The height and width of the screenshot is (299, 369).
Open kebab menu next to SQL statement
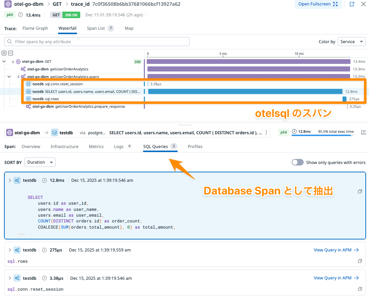(266, 132)
